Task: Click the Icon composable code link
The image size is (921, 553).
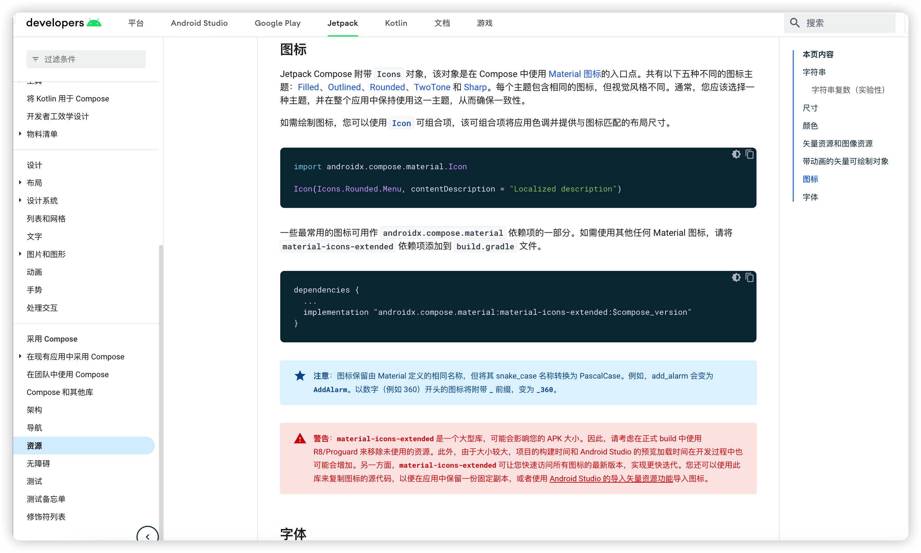Action: click(x=401, y=123)
